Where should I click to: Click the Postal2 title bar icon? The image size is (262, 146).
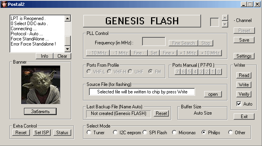[4, 4]
